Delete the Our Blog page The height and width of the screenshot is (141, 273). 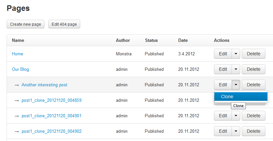click(253, 69)
